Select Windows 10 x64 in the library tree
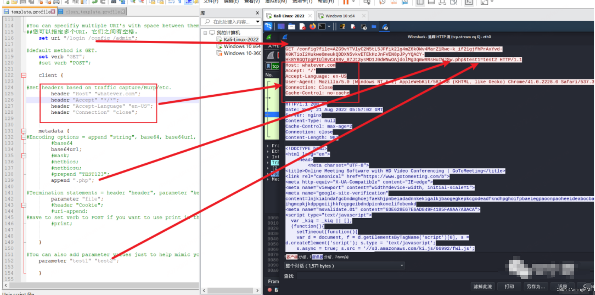 click(242, 47)
